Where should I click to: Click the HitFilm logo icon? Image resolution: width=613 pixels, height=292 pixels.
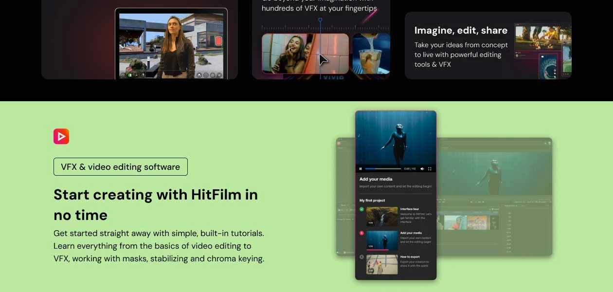pos(61,136)
